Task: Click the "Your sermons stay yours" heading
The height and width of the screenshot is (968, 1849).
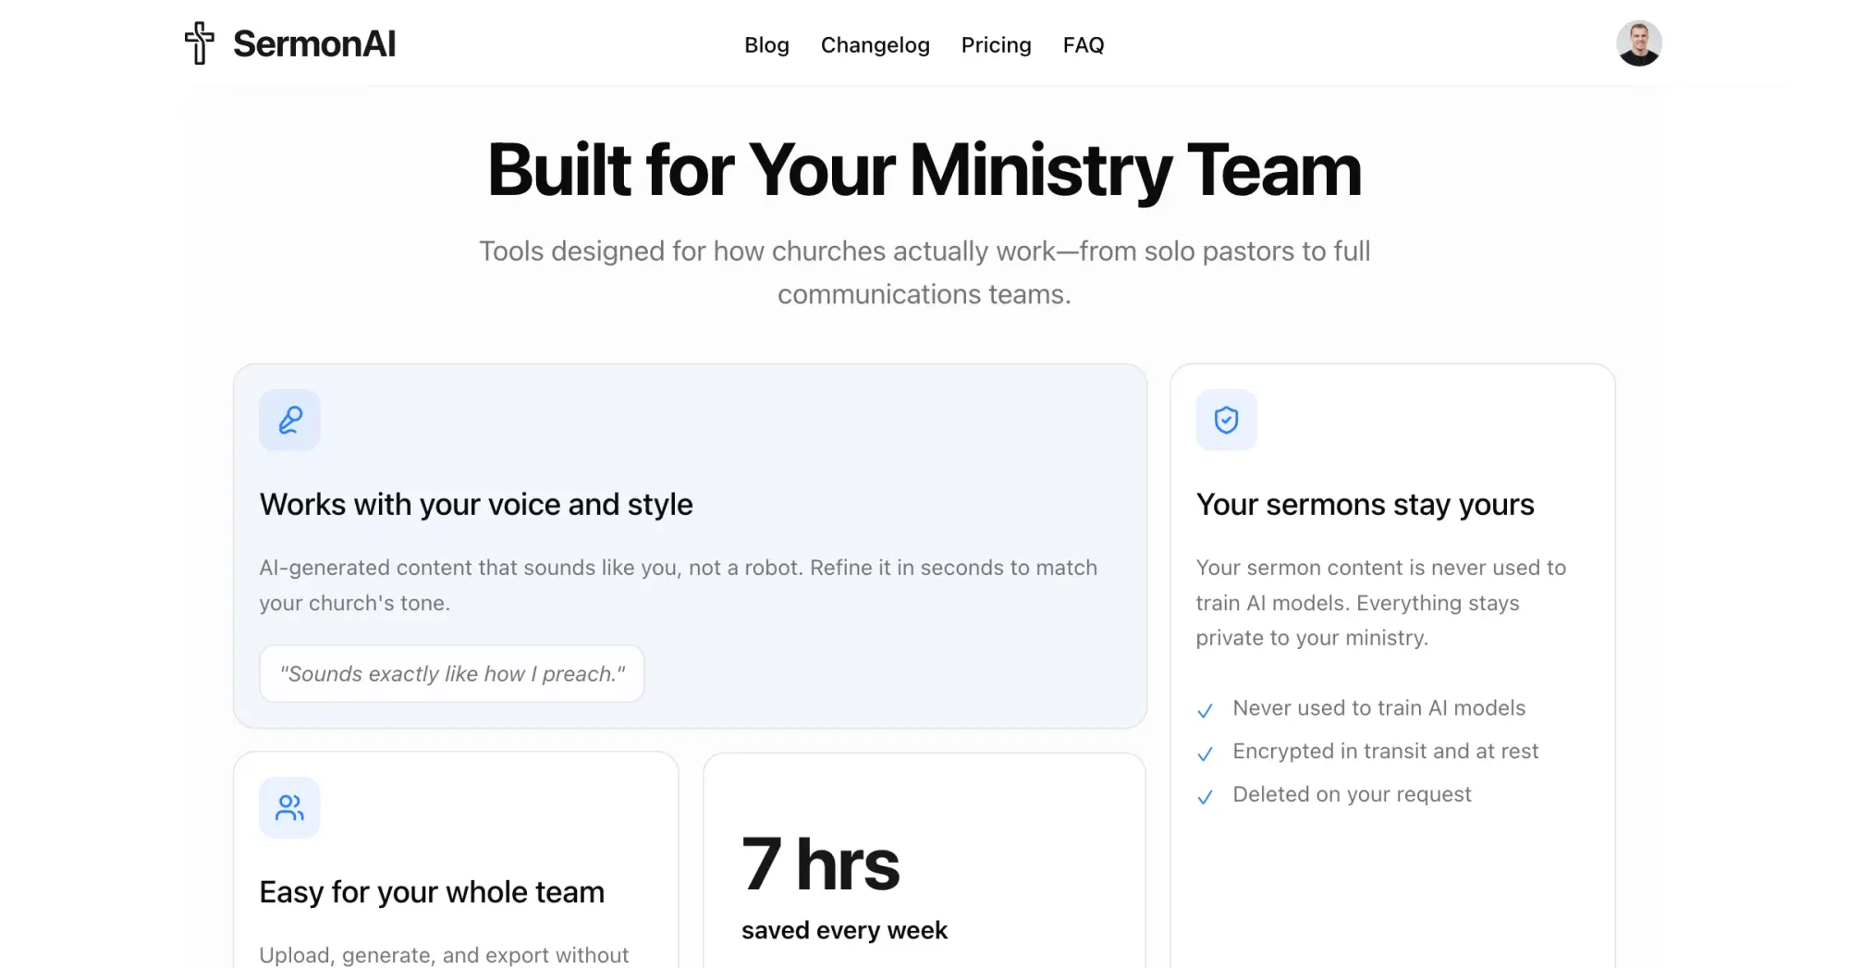Action: click(x=1365, y=504)
